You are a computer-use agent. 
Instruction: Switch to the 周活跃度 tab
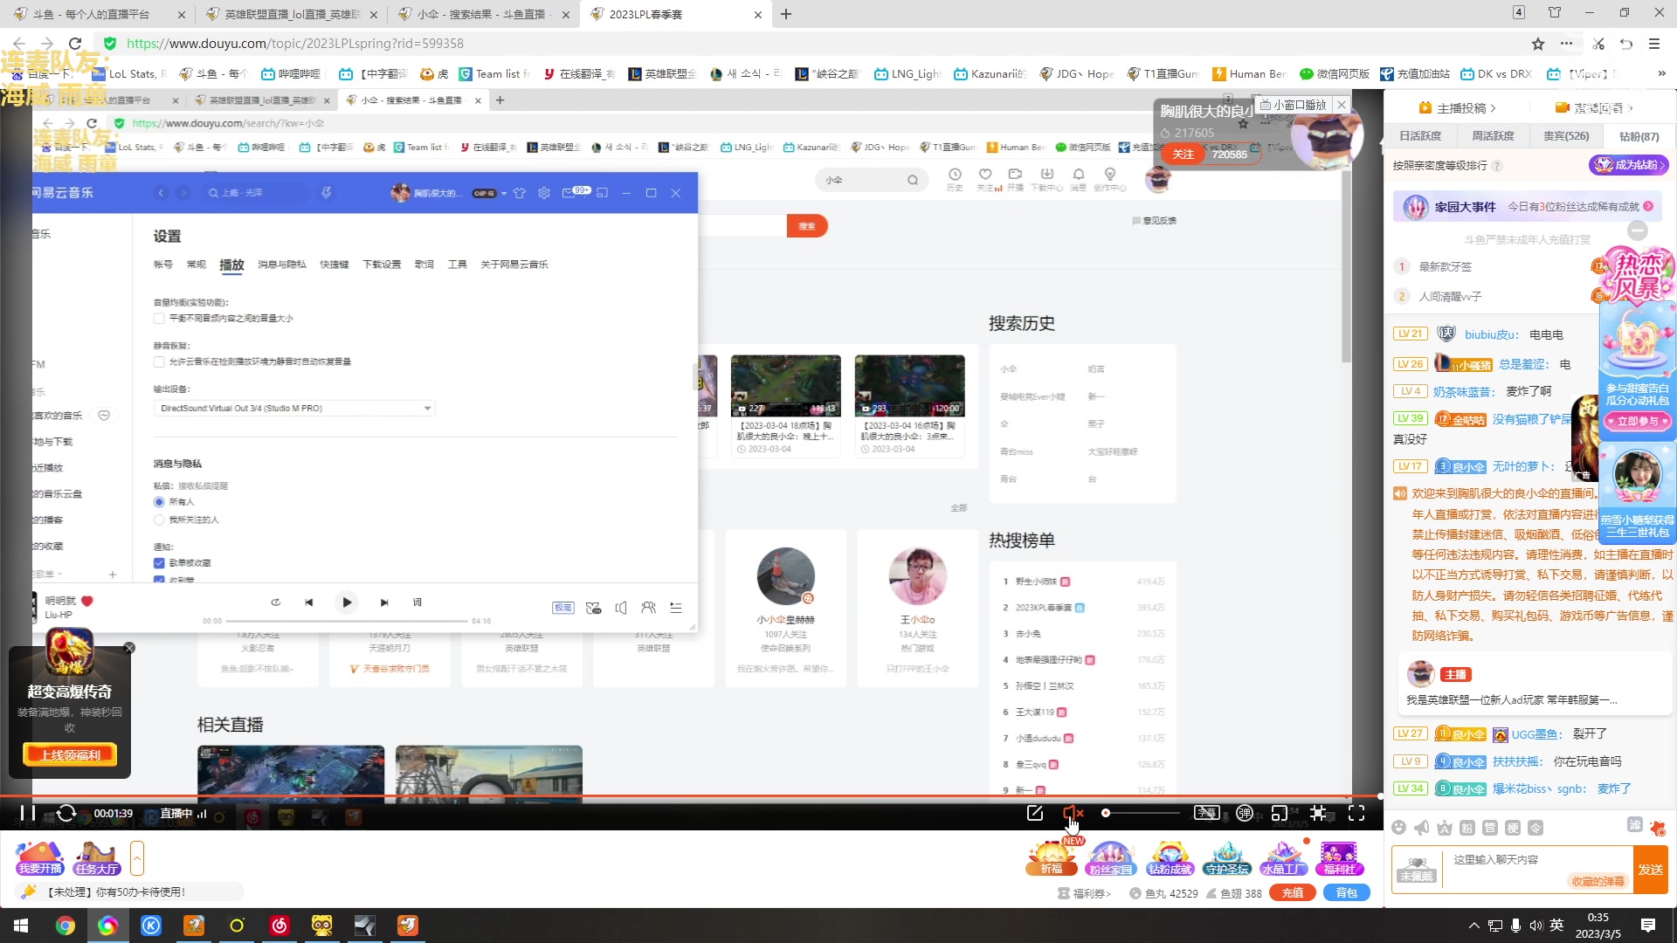1493,136
